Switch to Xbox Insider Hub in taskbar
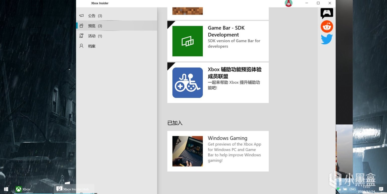 coord(74,189)
